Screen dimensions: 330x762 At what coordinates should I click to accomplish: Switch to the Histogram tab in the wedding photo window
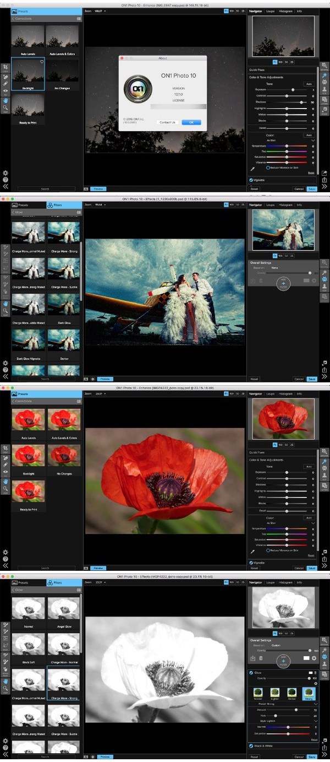tap(285, 204)
